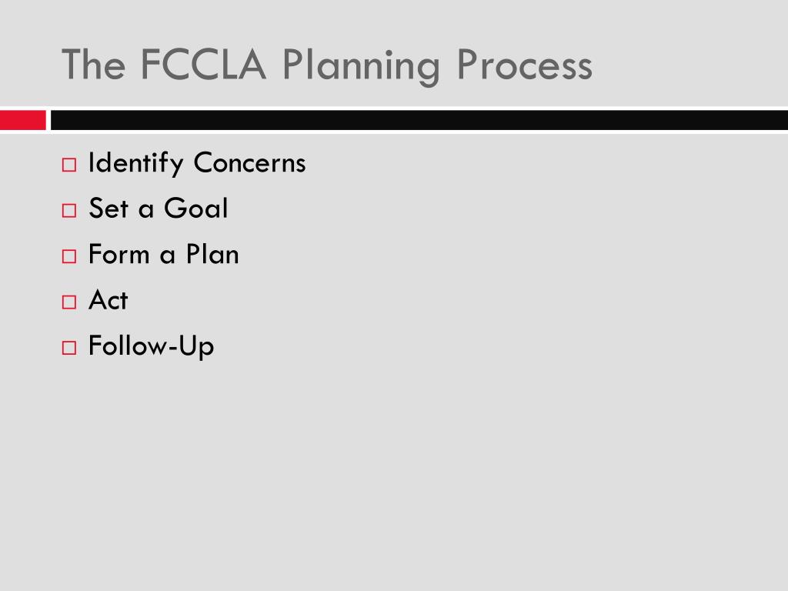Select the Act bullet text

(109, 300)
